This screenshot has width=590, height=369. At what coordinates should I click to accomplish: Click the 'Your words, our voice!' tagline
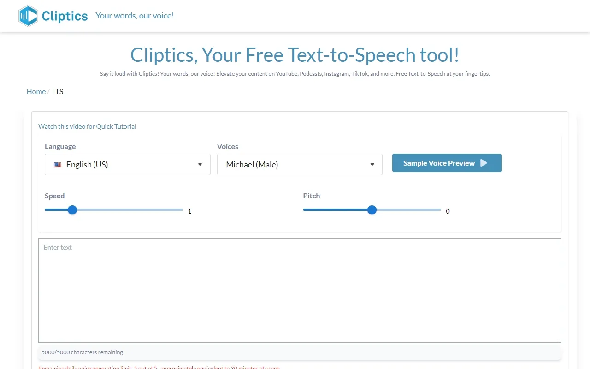(135, 16)
